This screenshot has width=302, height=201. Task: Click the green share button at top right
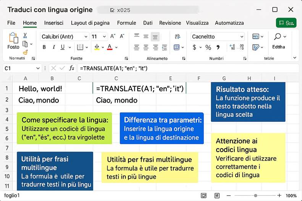tap(286, 23)
